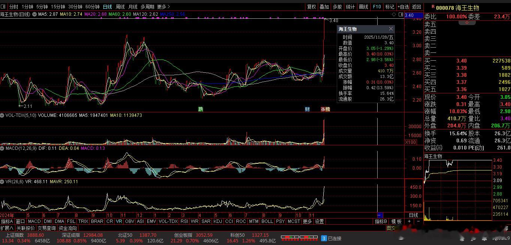Select the 指标B tab
Viewport: 511px width, 245px height.
381,221
